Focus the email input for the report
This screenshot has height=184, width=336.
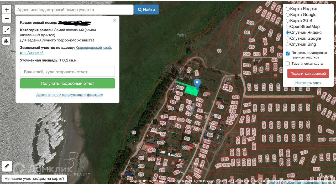tap(67, 72)
